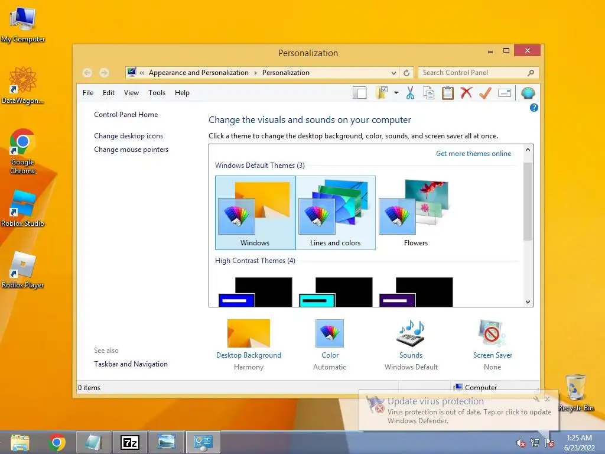This screenshot has height=454, width=605.
Task: Click the blue shell globe toolbar icon
Action: [x=528, y=93]
